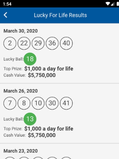Select number ball 36
119x159 pixels.
pyautogui.click(x=52, y=43)
